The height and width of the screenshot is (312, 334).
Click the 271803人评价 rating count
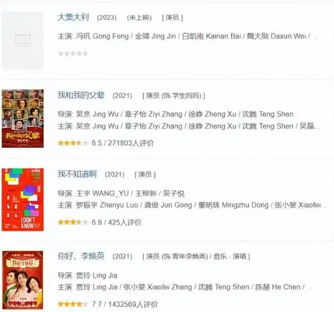click(130, 143)
